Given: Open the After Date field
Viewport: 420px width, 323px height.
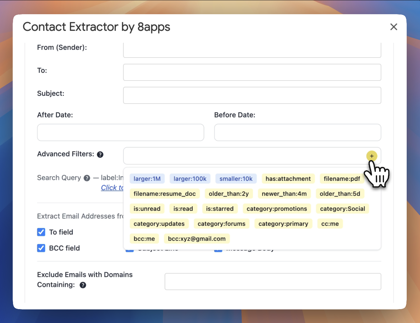Looking at the screenshot, I should pyautogui.click(x=120, y=132).
